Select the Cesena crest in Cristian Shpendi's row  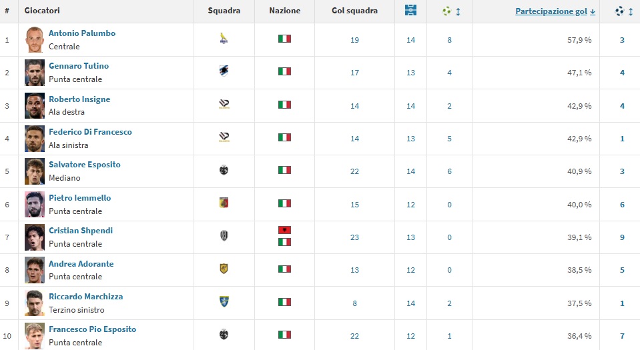pos(224,236)
